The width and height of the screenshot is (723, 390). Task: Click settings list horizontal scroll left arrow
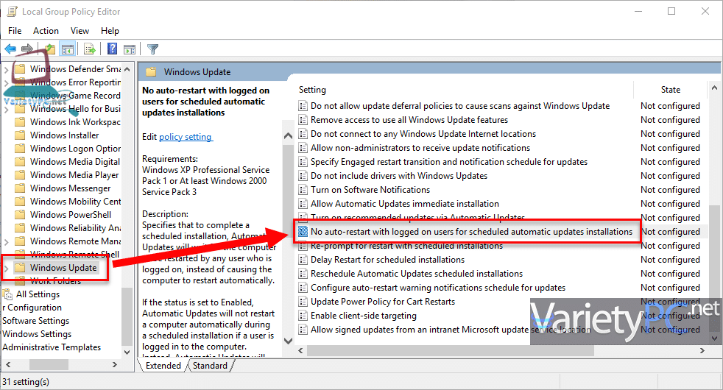pyautogui.click(x=300, y=351)
